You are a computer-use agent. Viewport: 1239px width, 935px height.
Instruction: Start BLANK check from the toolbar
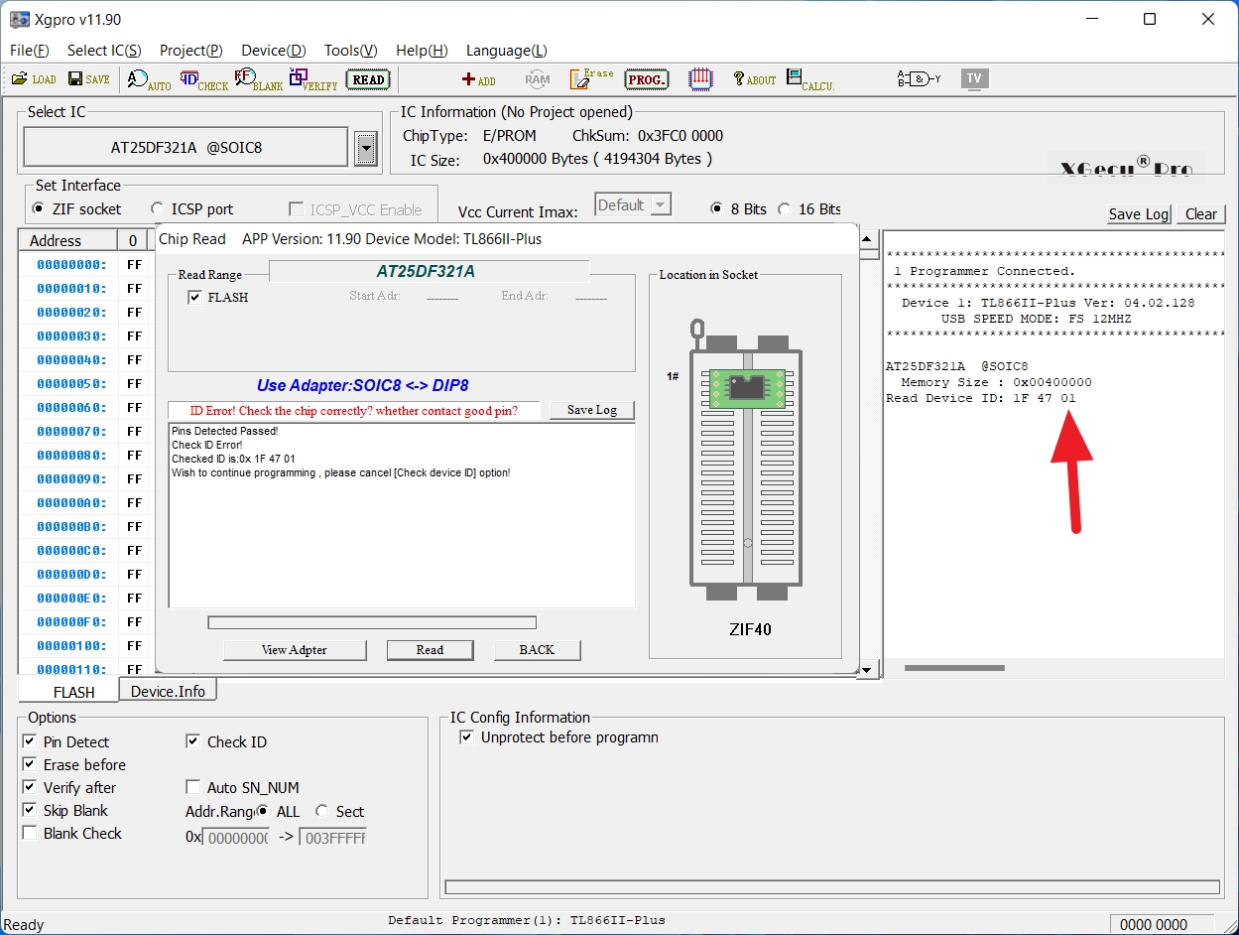point(258,80)
